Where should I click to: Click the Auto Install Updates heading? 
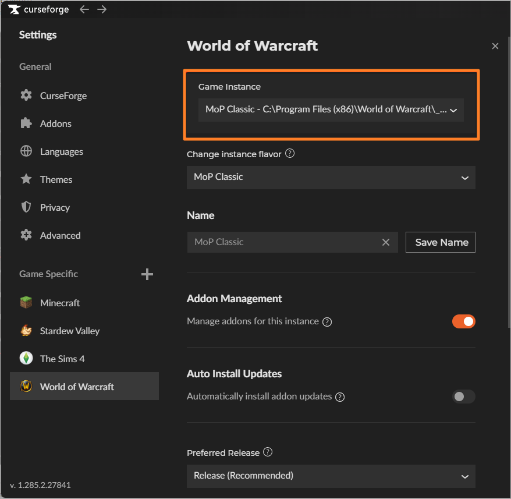pos(234,374)
